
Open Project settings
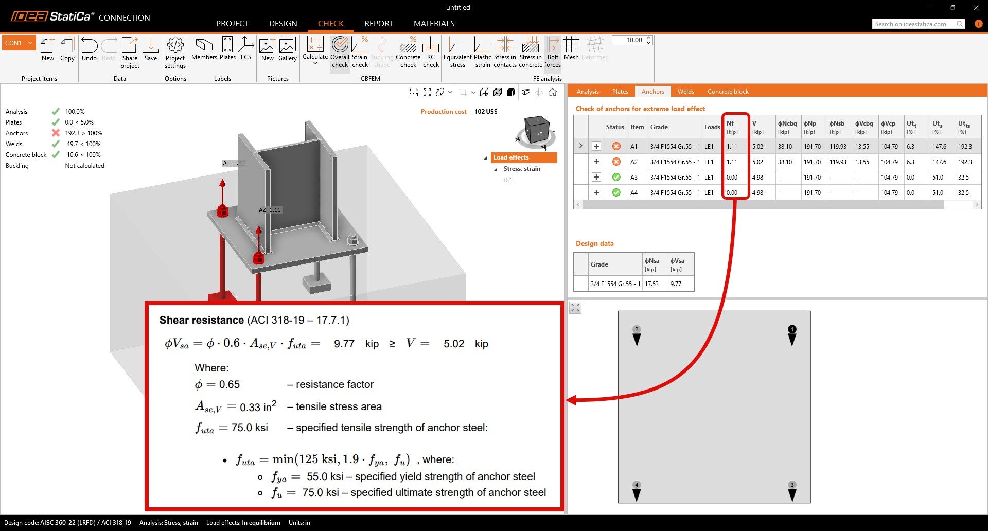point(175,51)
